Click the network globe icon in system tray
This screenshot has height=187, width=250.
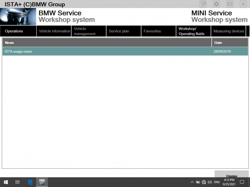pos(204,182)
